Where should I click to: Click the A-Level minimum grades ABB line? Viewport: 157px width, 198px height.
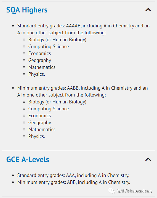click(74, 182)
